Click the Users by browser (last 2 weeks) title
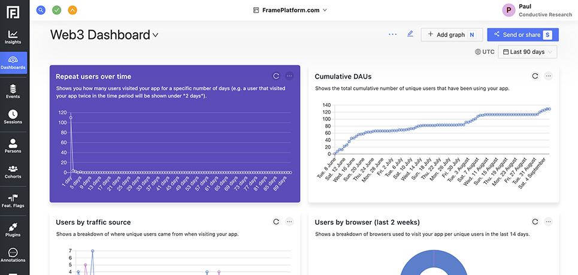This screenshot has height=275, width=578. [x=367, y=222]
